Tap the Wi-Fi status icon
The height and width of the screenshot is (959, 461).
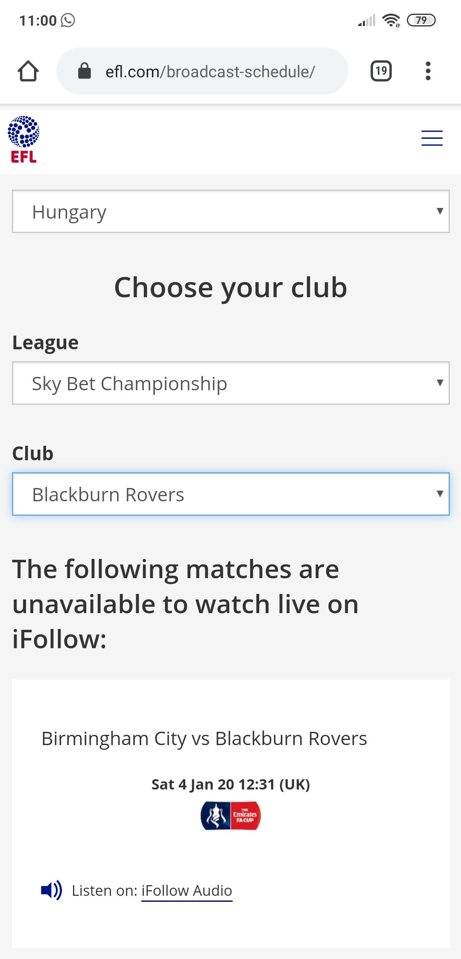tap(391, 20)
